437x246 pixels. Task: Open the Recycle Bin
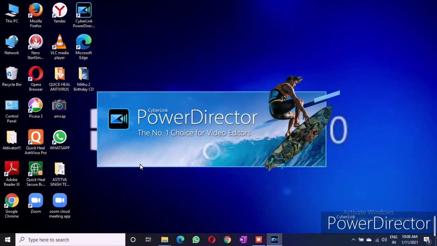pyautogui.click(x=12, y=77)
